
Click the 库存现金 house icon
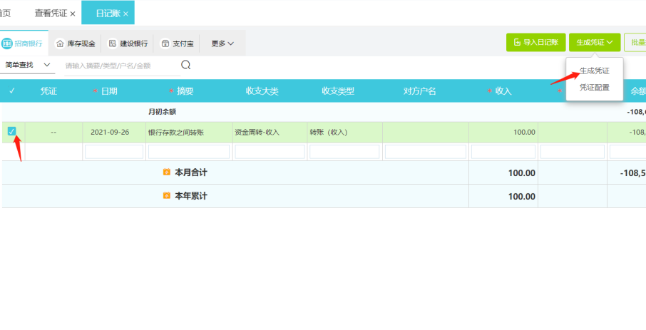click(x=60, y=43)
